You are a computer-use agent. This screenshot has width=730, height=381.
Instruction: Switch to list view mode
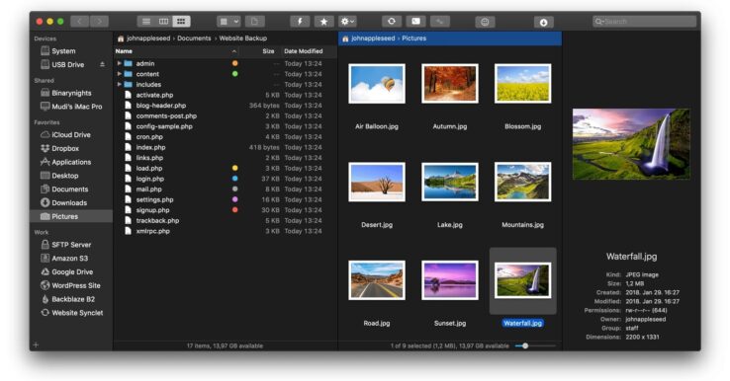(x=146, y=22)
